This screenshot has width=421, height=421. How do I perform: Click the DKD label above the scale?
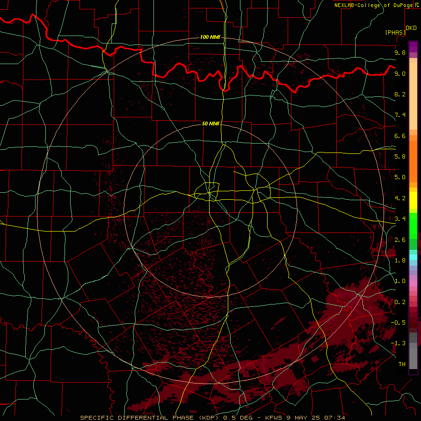411,28
